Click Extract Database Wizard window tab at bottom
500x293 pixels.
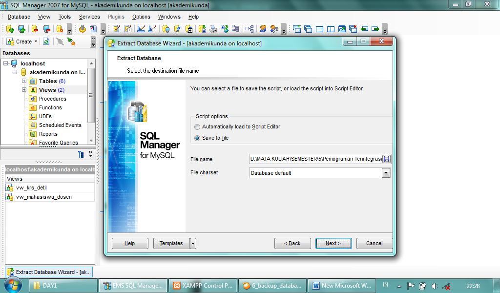pos(49,272)
